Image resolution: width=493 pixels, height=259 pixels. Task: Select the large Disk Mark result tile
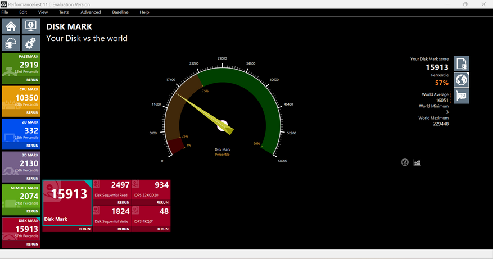[x=67, y=203]
